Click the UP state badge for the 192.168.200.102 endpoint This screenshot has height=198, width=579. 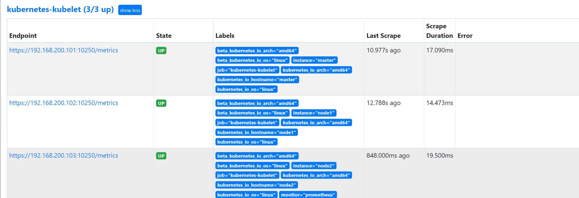tap(161, 103)
